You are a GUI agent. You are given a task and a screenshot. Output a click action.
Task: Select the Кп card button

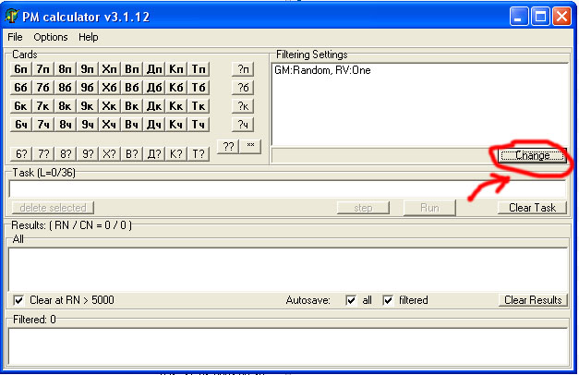tap(176, 69)
